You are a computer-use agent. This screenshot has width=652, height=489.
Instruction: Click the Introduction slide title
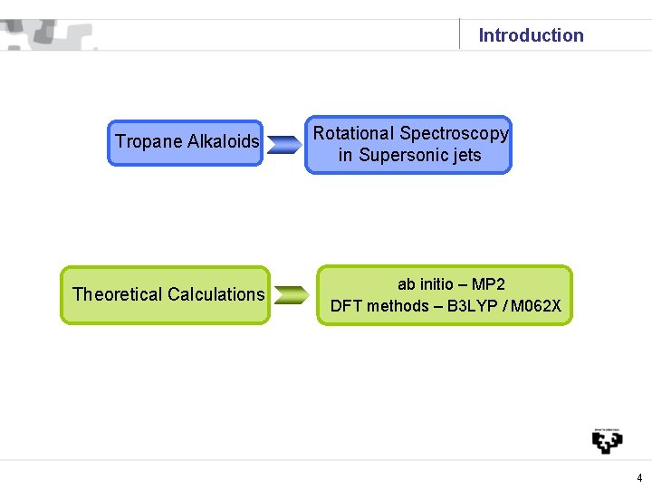coord(531,36)
